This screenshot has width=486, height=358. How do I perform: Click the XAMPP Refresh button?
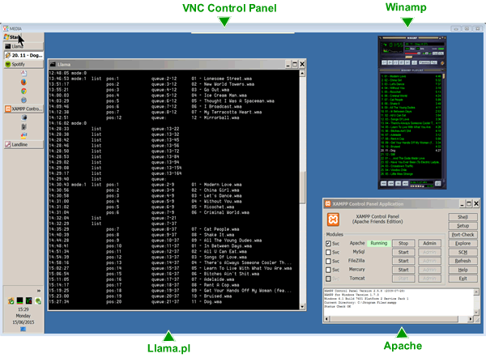coord(463,261)
